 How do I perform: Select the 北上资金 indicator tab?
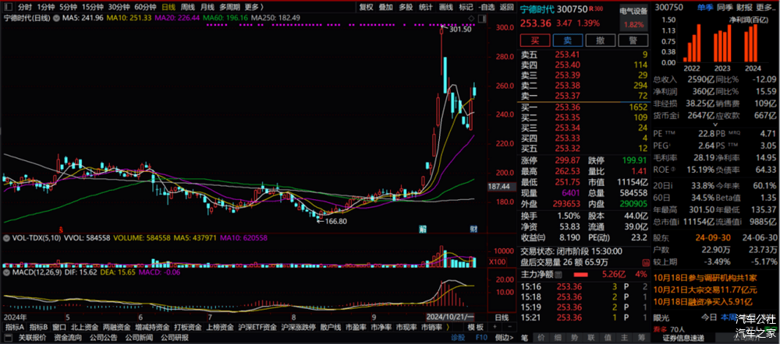click(x=84, y=327)
